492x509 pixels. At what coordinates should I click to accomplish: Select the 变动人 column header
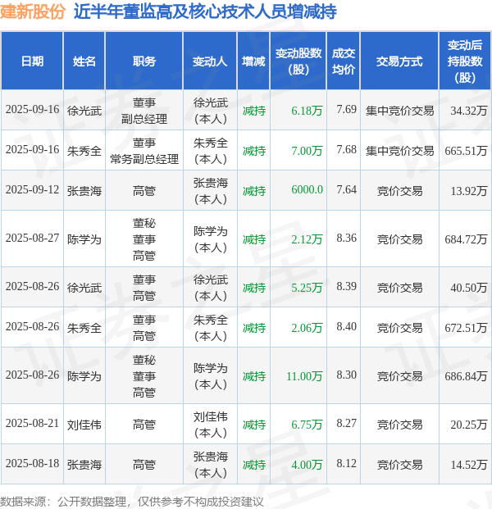click(210, 61)
